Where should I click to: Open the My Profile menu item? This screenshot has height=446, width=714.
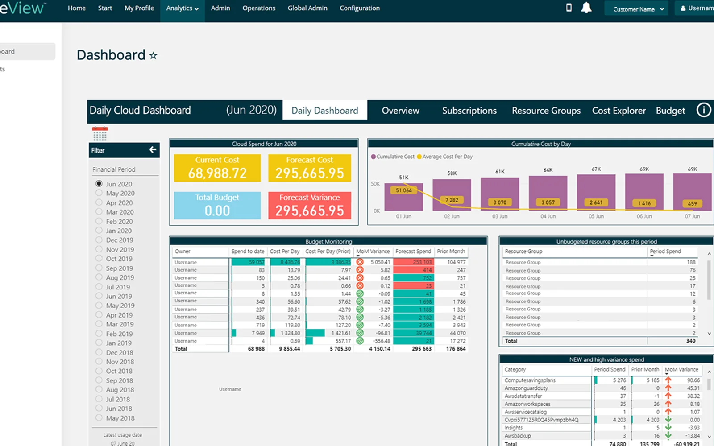point(139,8)
